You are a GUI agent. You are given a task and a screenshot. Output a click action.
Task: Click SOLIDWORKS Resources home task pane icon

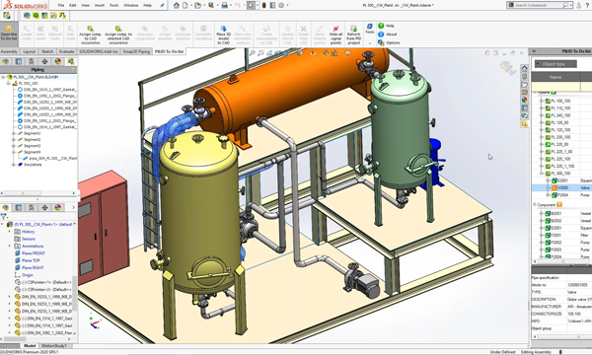(x=525, y=68)
